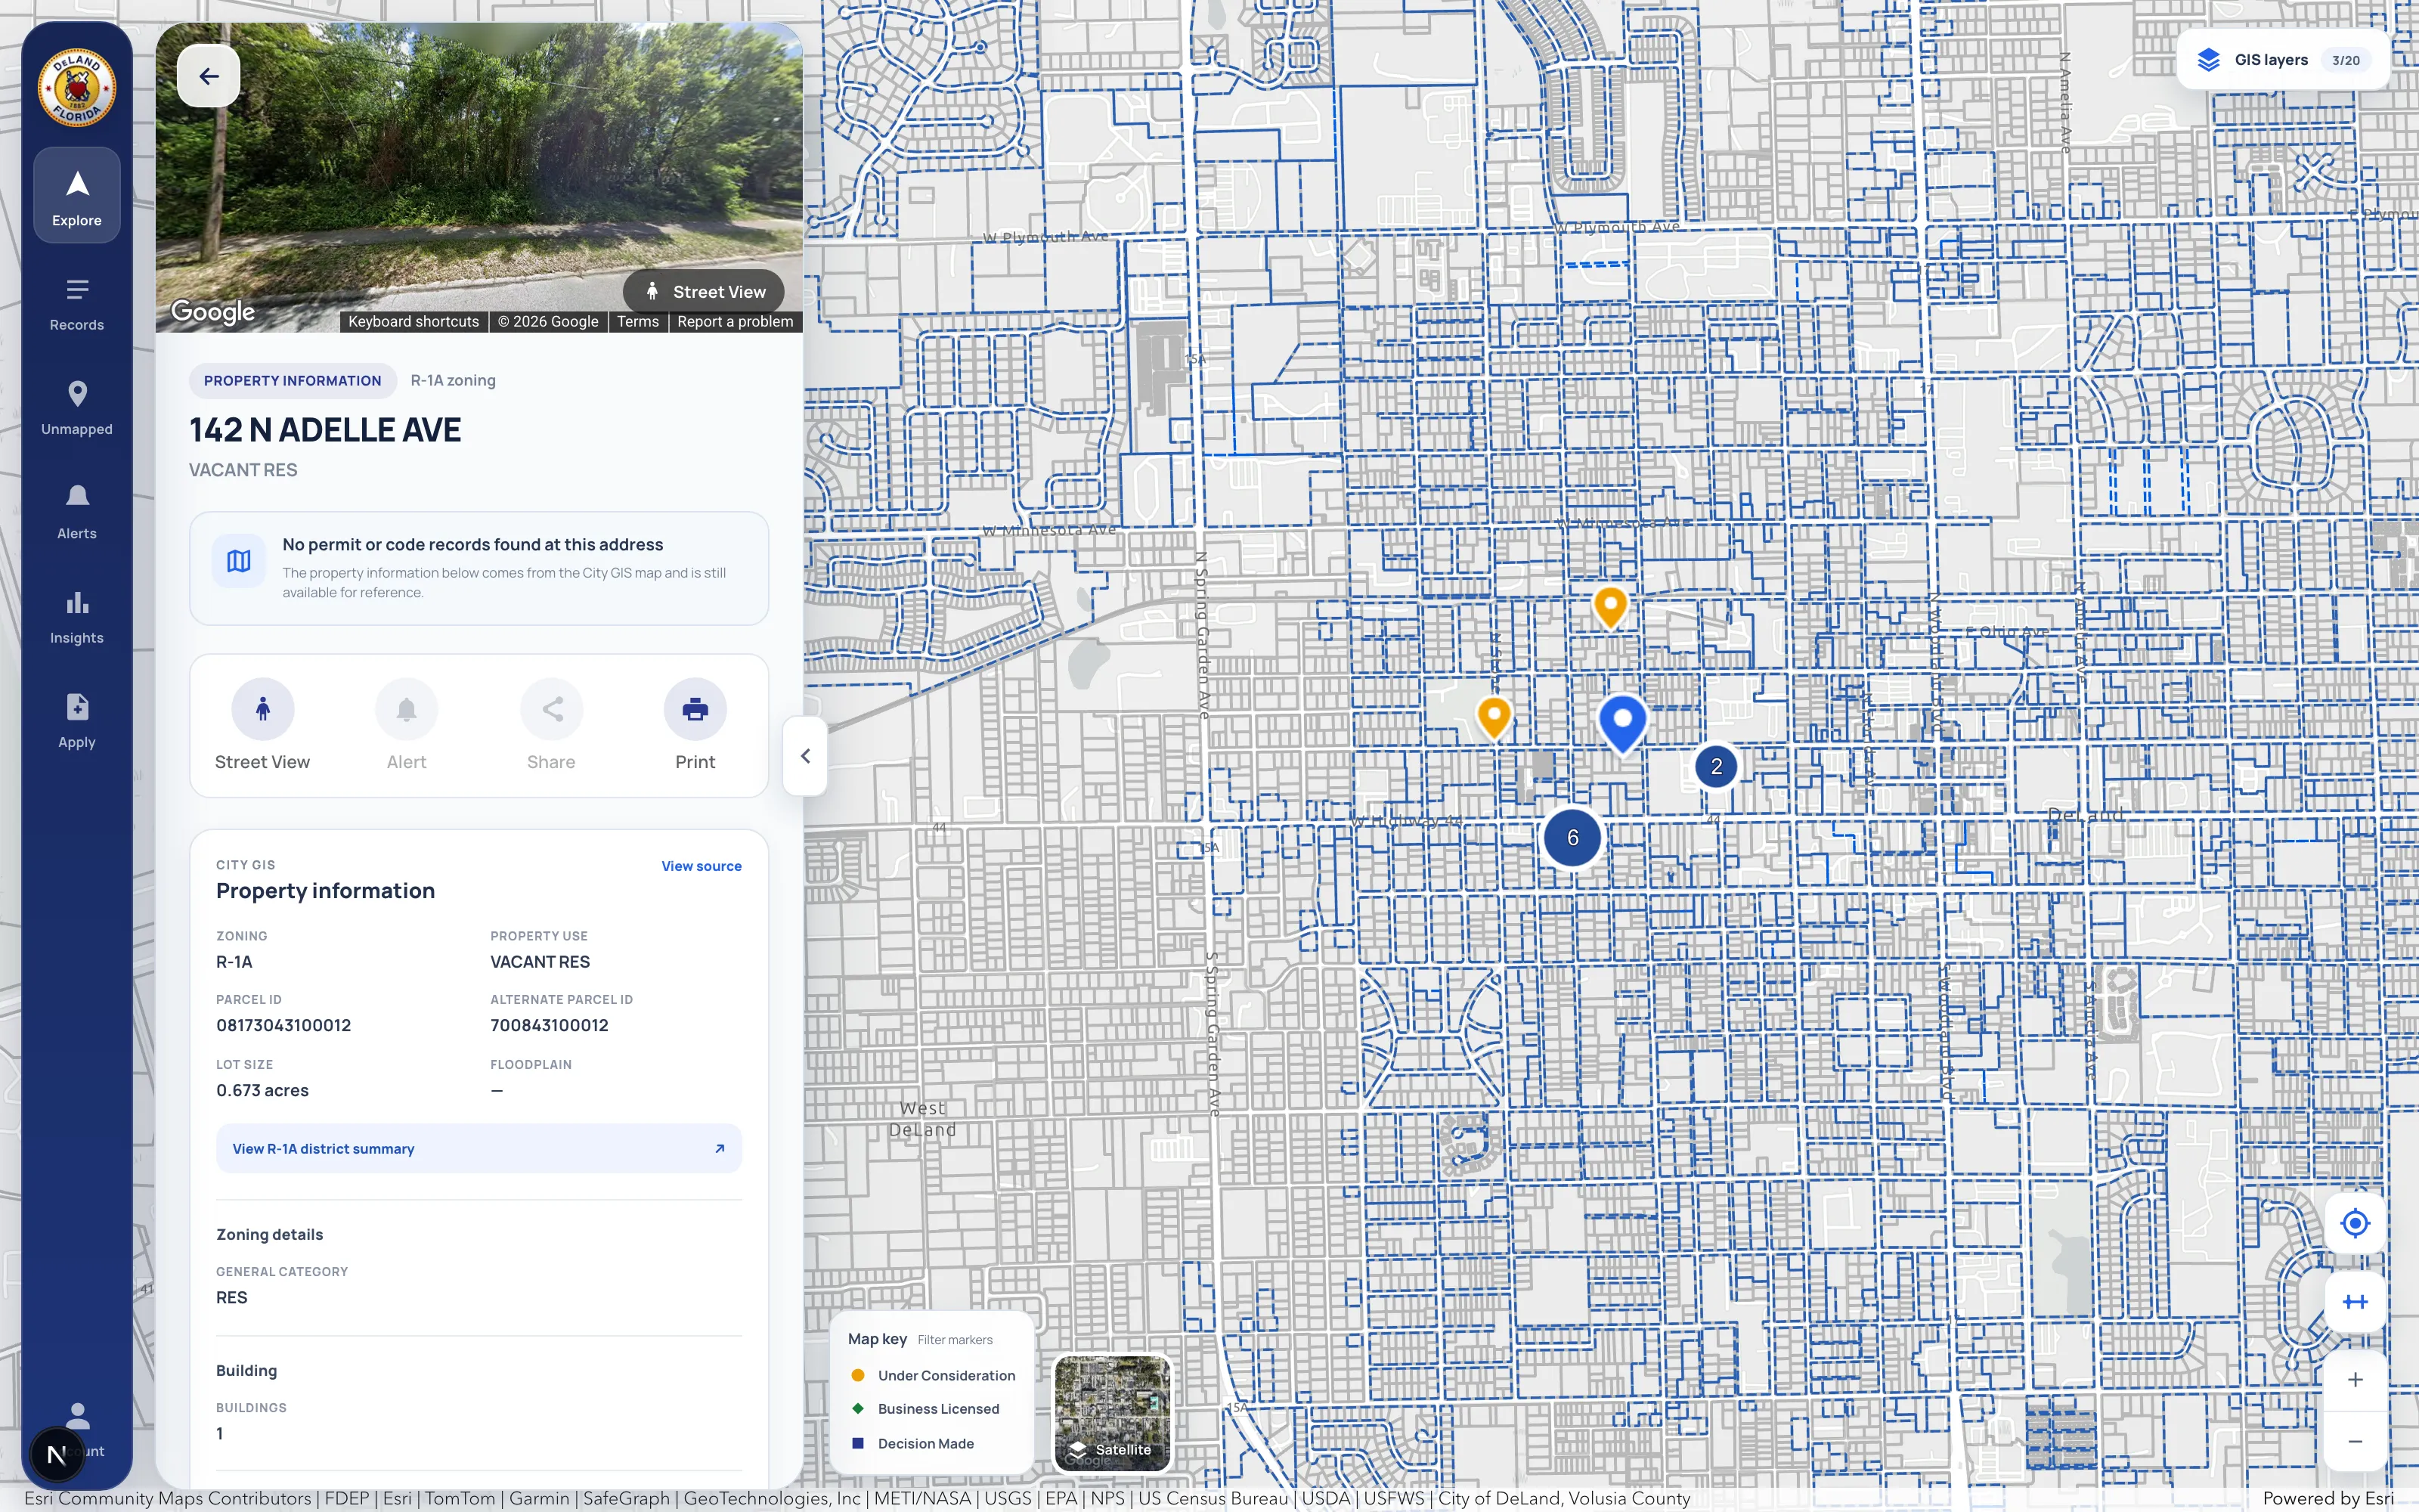Open the cluster marker labeled 2
2419x1512 pixels.
1716,767
